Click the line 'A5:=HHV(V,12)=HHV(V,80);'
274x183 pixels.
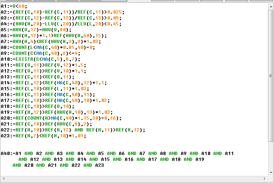(36, 30)
